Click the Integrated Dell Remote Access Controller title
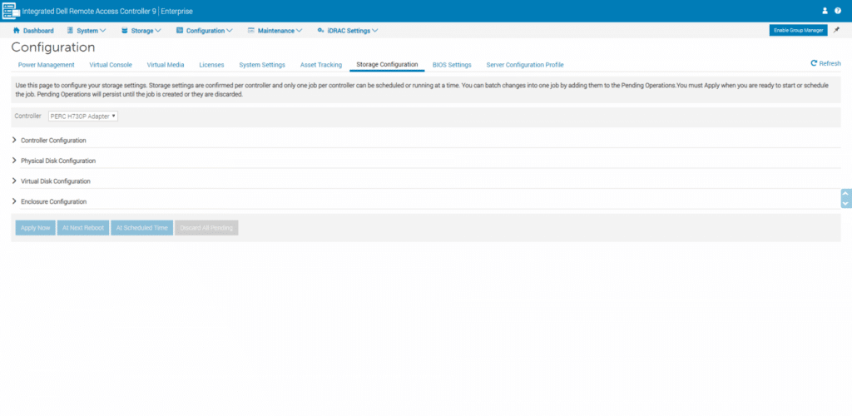 (89, 12)
